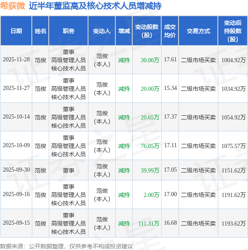The image size is (248, 250).
Task: Select the date cell 2025-09-16
Action: pos(16,194)
